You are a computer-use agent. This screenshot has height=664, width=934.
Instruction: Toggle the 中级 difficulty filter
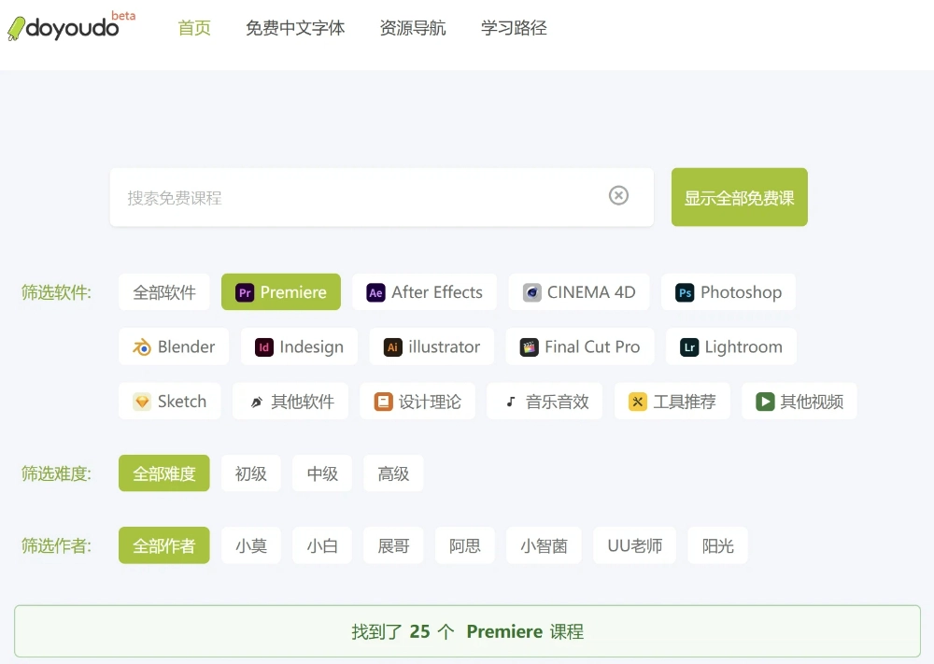tap(322, 473)
